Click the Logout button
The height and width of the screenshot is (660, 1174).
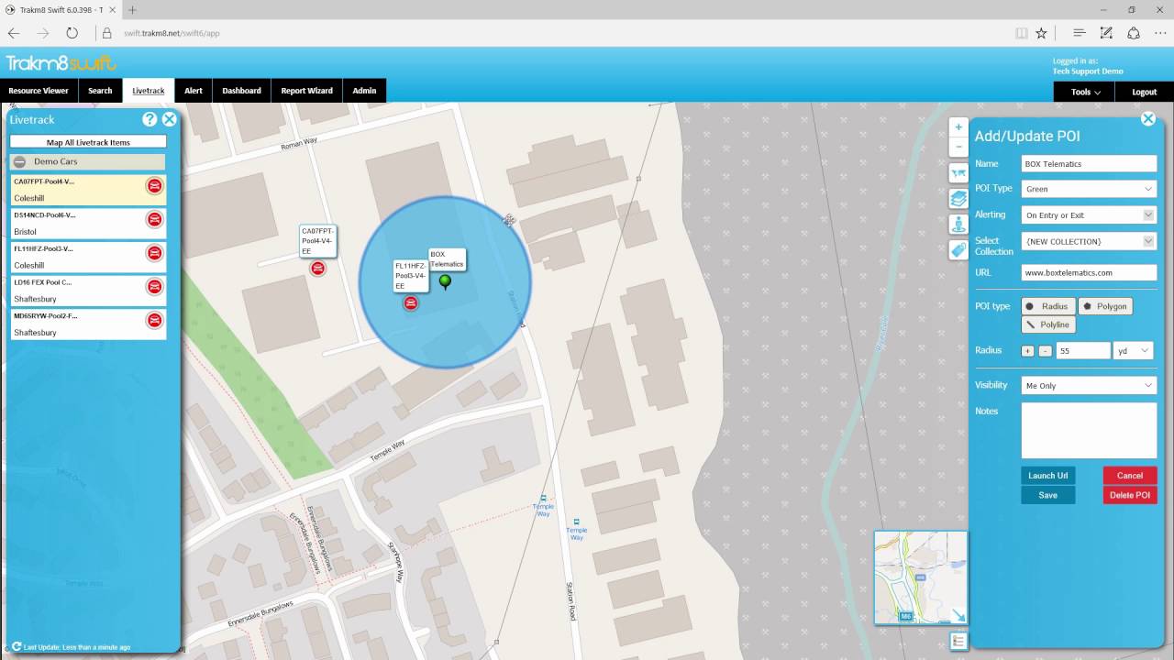pos(1144,92)
